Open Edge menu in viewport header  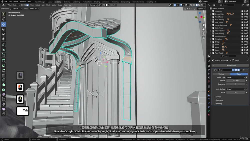click(60, 5)
